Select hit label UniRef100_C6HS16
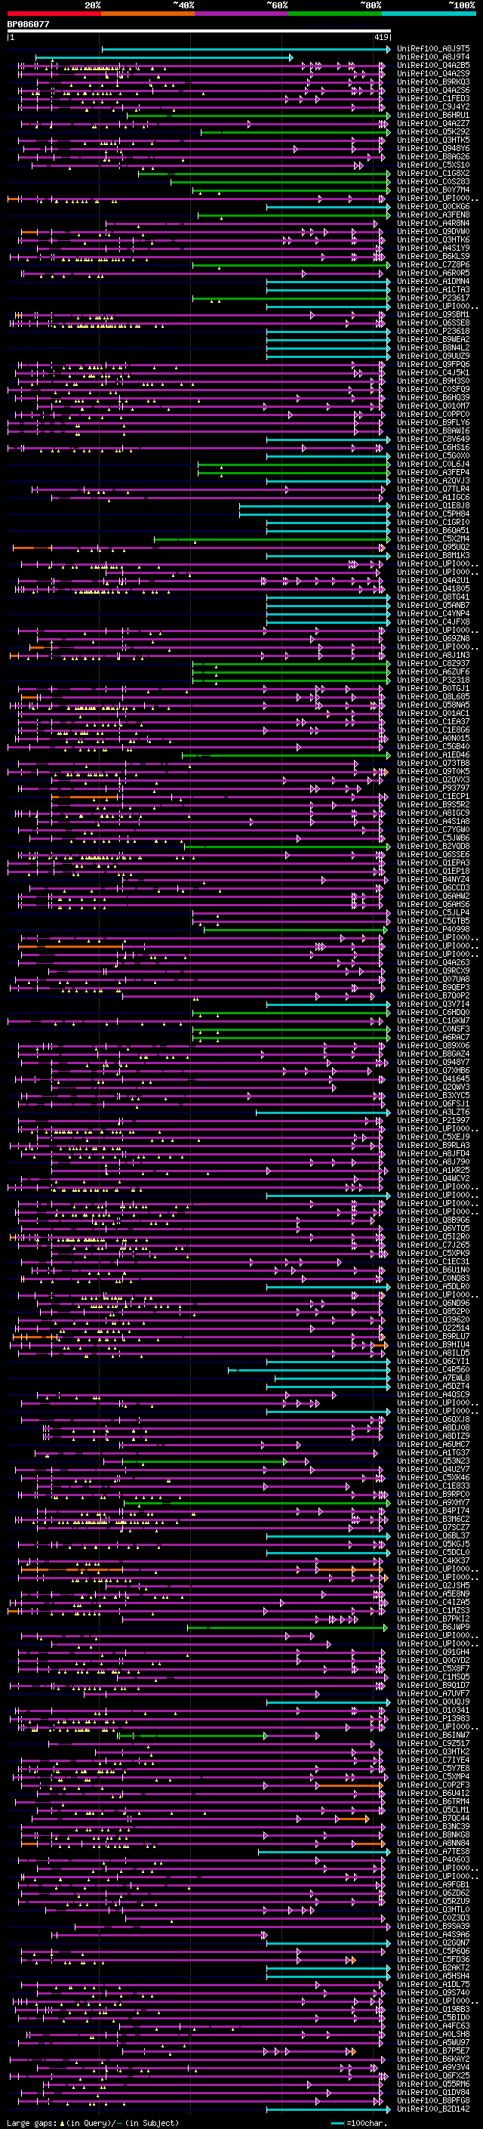The height and width of the screenshot is (2129, 483). 433,448
